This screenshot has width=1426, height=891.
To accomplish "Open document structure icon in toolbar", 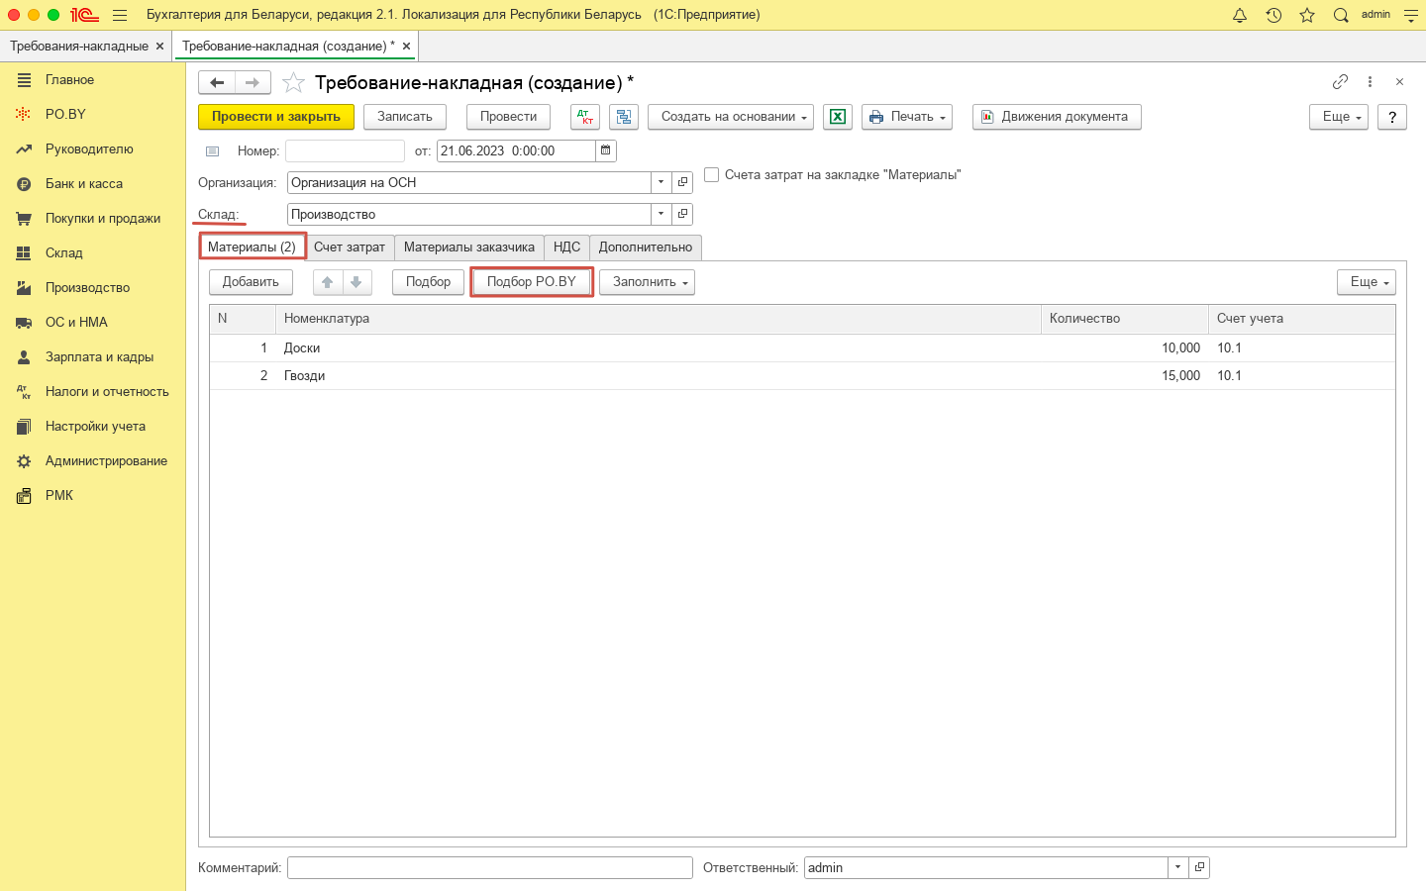I will [x=624, y=117].
